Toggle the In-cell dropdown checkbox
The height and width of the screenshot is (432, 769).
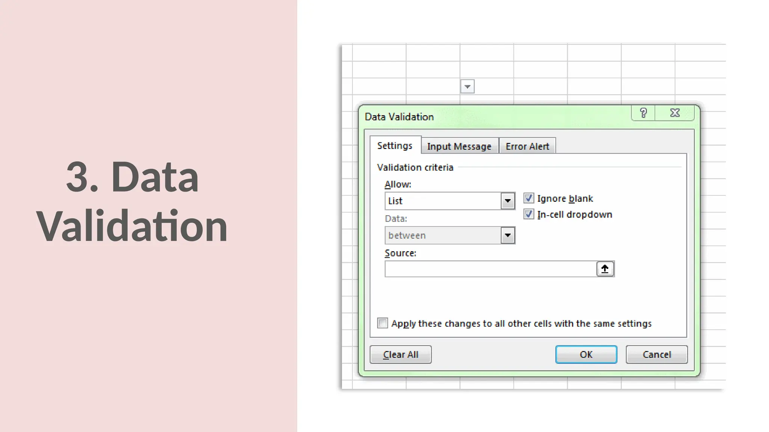click(529, 214)
